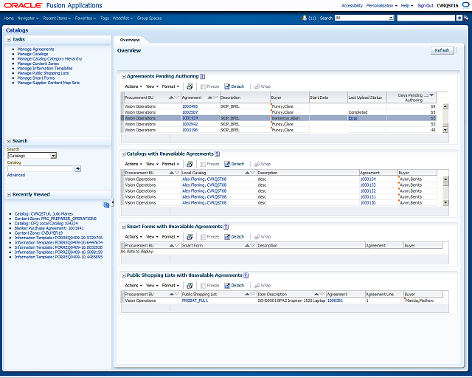Collapse Agreements Pending Authoring section
Screen dimensions: 472x378
pyautogui.click(x=124, y=77)
